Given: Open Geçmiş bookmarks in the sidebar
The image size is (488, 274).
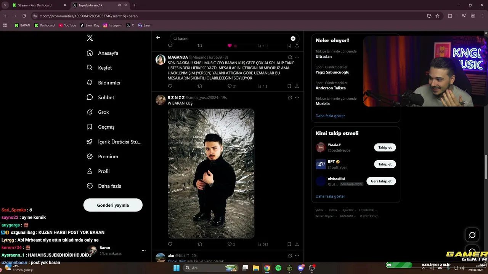Looking at the screenshot, I should click(x=101, y=127).
